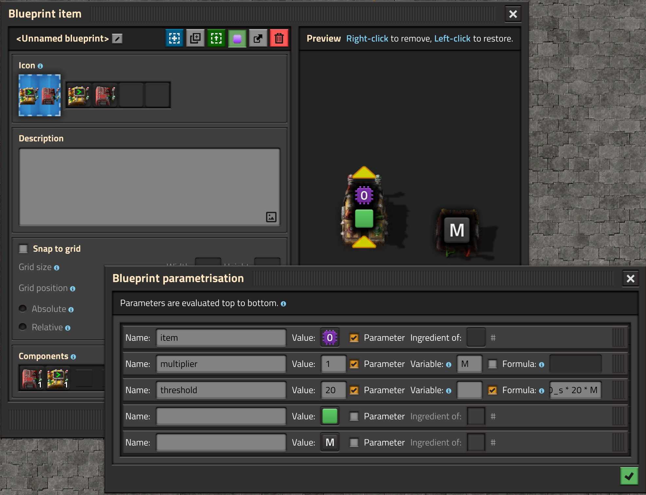Open the M value signal picker on the last row
The height and width of the screenshot is (495, 646).
pos(330,442)
